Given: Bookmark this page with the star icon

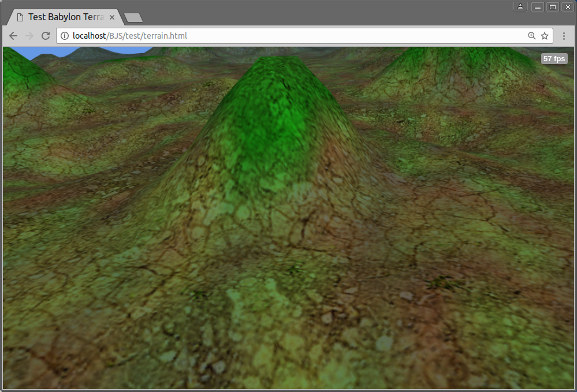Looking at the screenshot, I should [x=545, y=36].
